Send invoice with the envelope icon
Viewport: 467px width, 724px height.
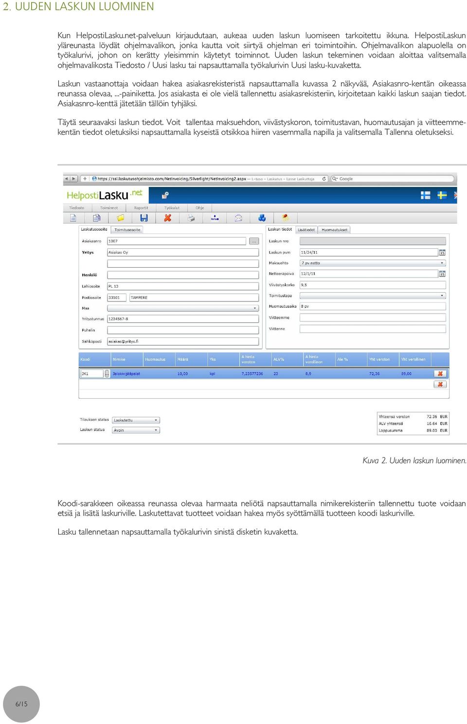(238, 218)
